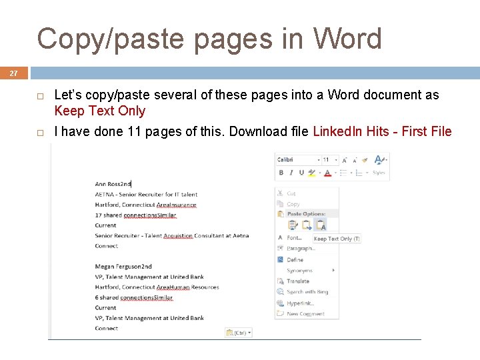Click 'AETNA - Senior Recruiter for IT talent'
The width and height of the screenshot is (480, 360).
point(146,195)
